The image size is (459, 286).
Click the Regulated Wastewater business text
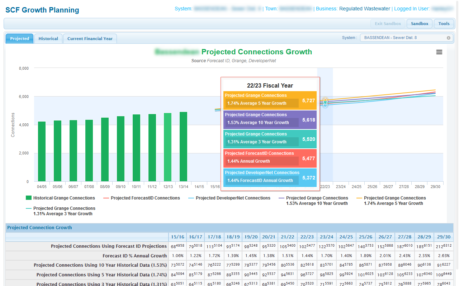(365, 9)
